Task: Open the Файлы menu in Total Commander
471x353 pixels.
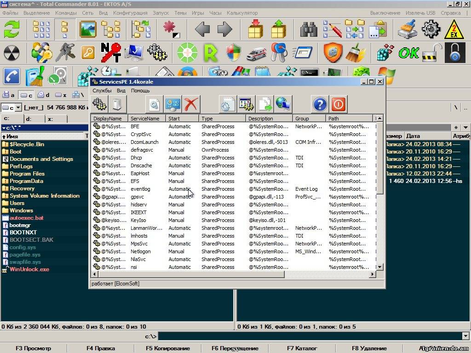Action: tap(10, 13)
